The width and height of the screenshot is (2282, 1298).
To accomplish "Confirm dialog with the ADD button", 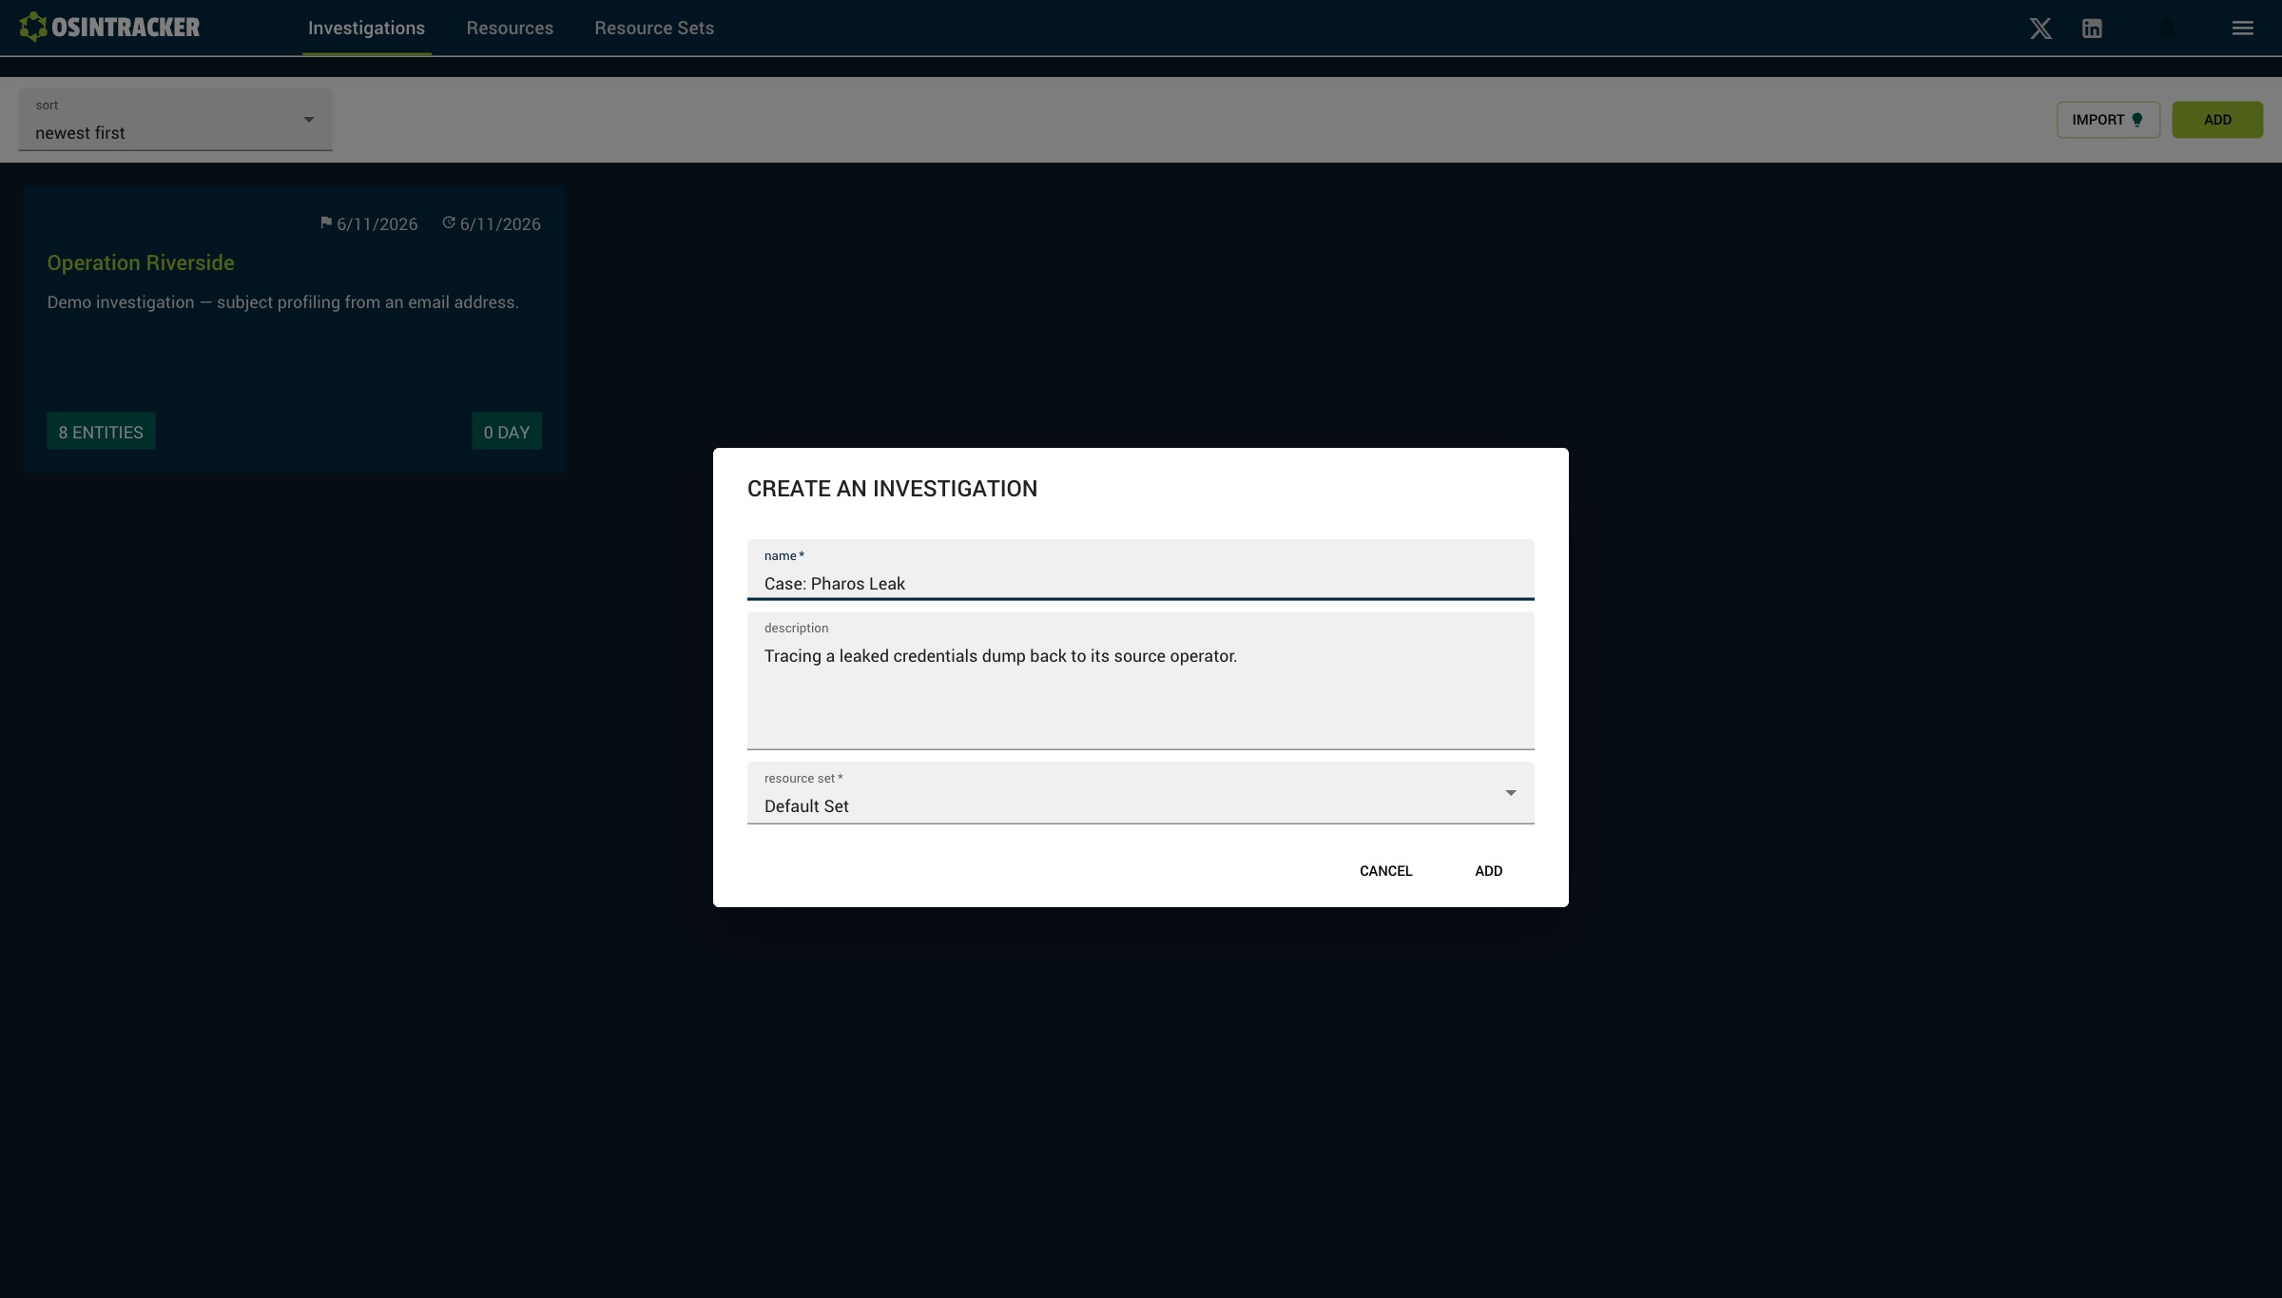I will pyautogui.click(x=1488, y=871).
